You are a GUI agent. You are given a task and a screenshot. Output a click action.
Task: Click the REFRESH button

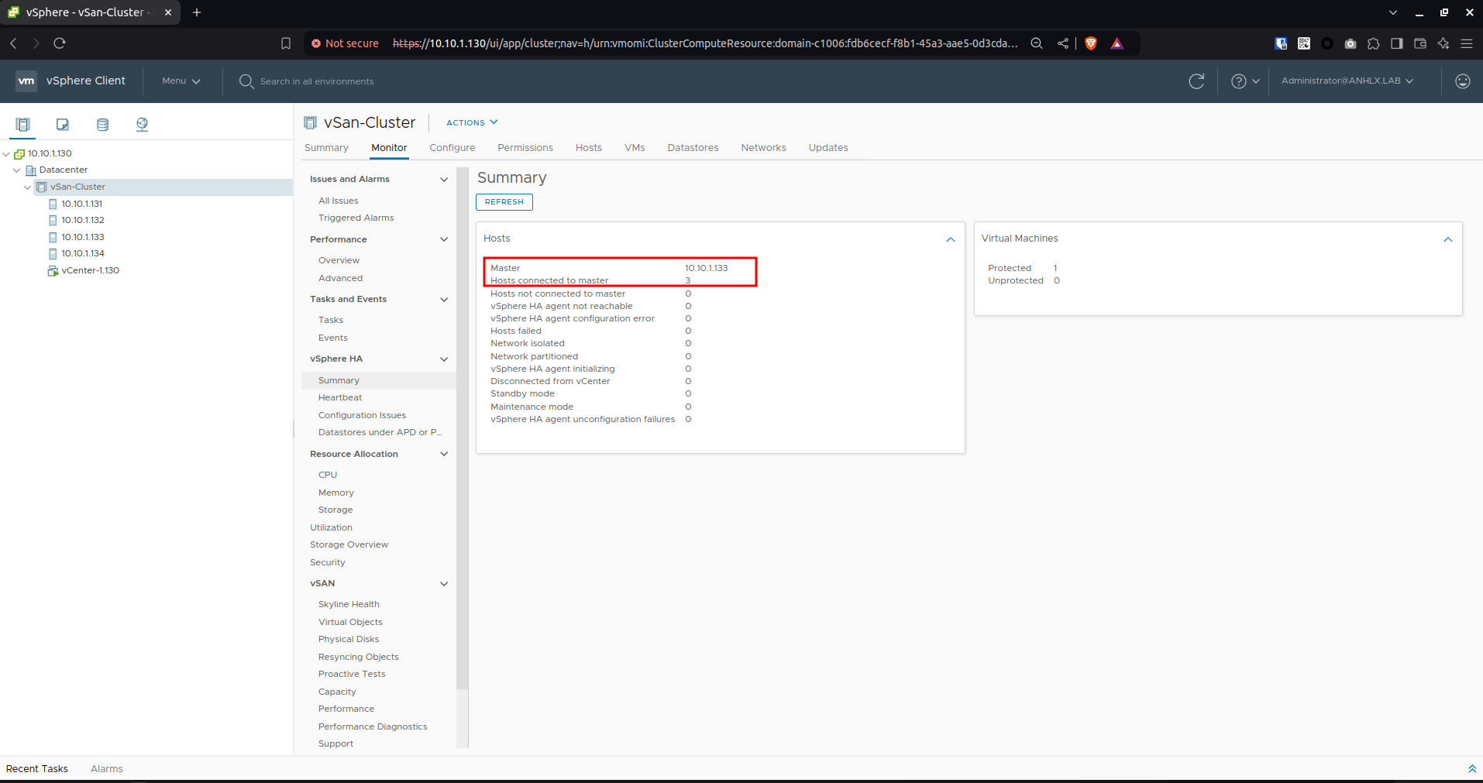click(504, 202)
